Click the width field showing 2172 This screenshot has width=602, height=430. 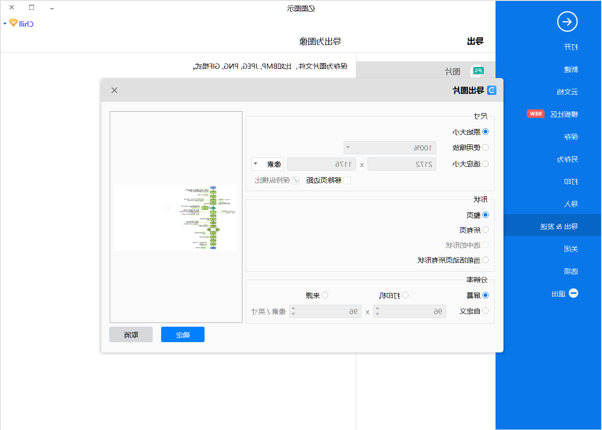pyautogui.click(x=402, y=164)
